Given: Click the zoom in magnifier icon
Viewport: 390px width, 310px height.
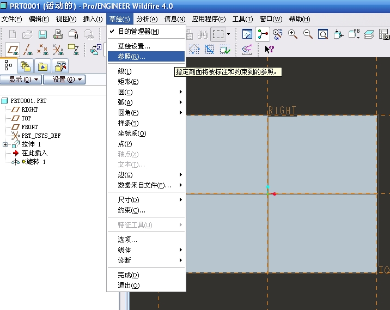Looking at the screenshot, I should 292,34.
